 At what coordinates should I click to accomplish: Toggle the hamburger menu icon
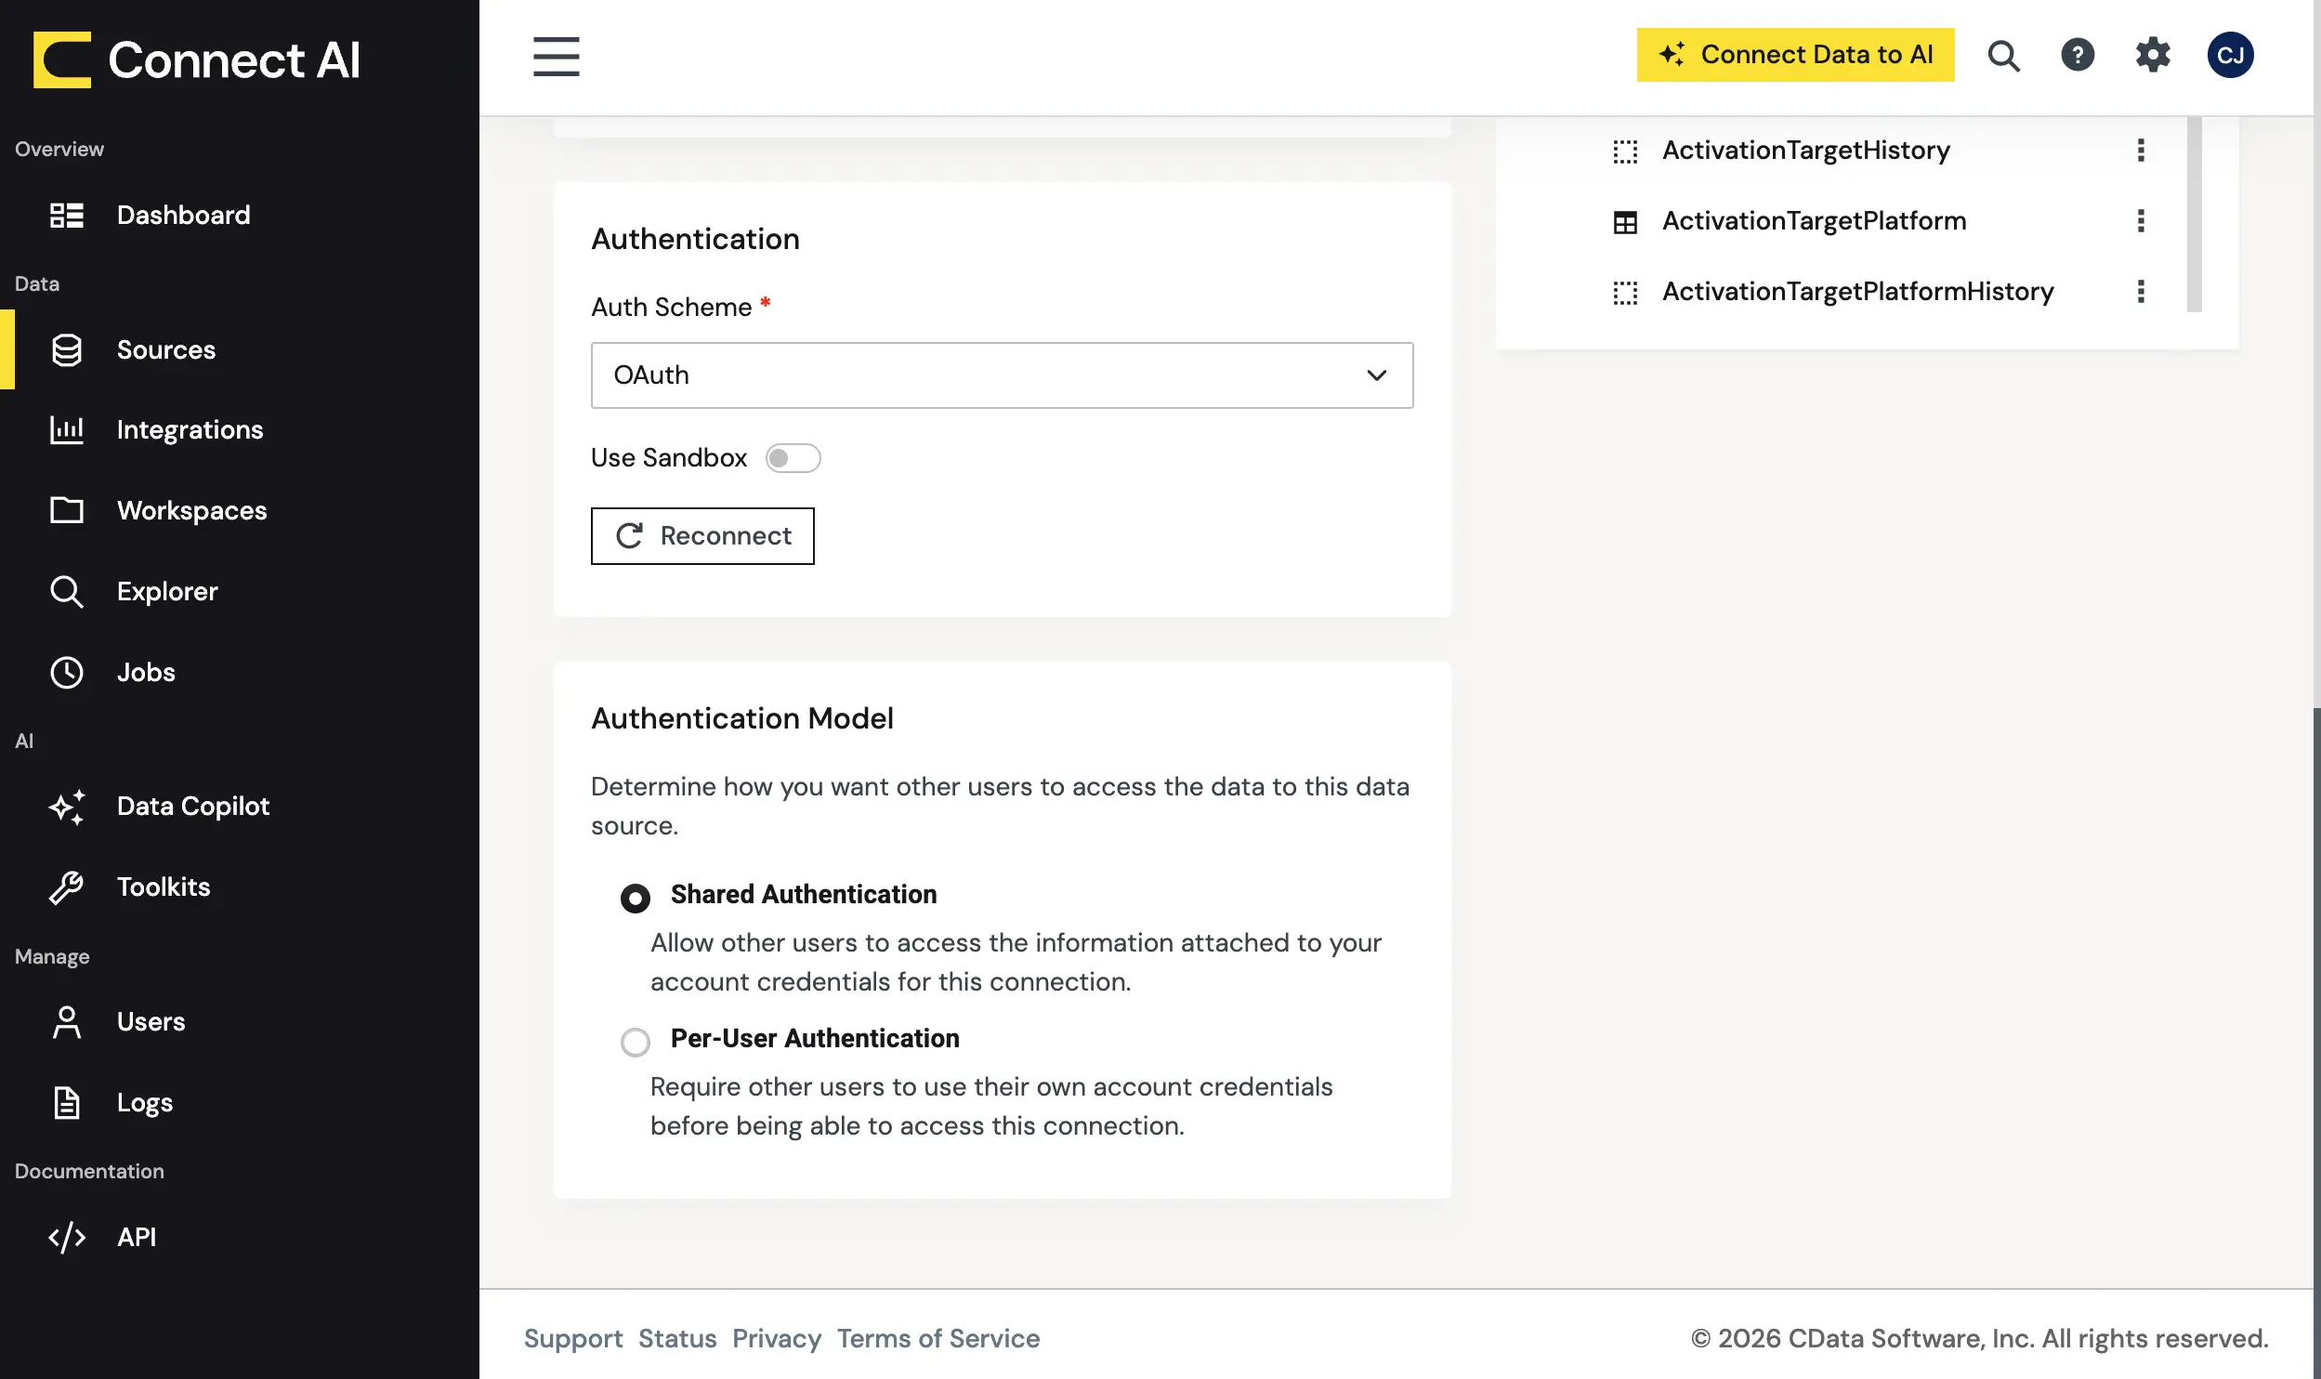pos(556,57)
